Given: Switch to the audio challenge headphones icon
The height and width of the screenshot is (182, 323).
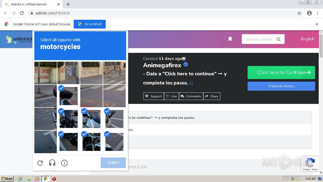Looking at the screenshot, I should pyautogui.click(x=52, y=163).
